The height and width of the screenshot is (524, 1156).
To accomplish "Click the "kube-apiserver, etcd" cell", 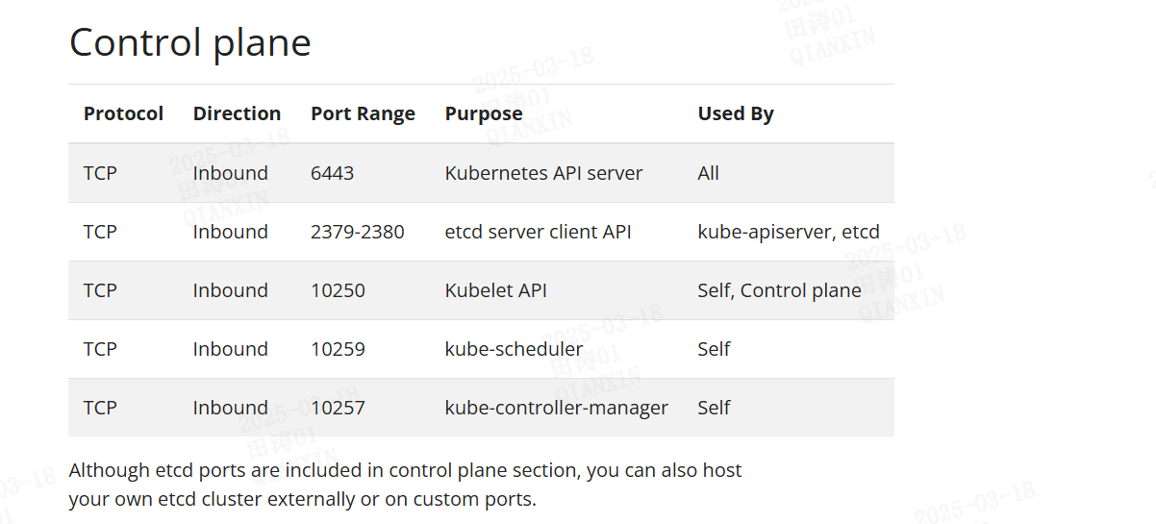I will pos(788,232).
